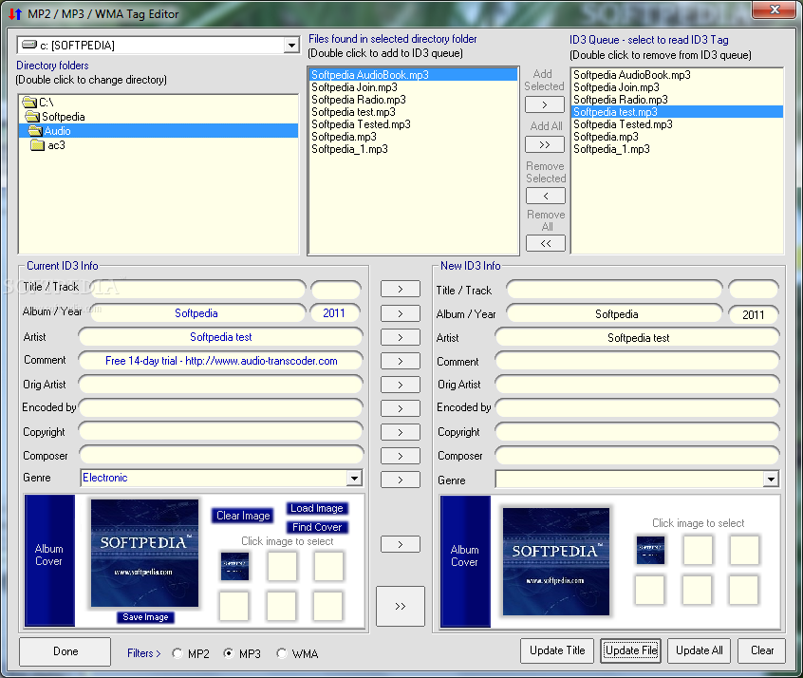Click the Clear Image button
Screen dimensions: 803x678
[243, 516]
